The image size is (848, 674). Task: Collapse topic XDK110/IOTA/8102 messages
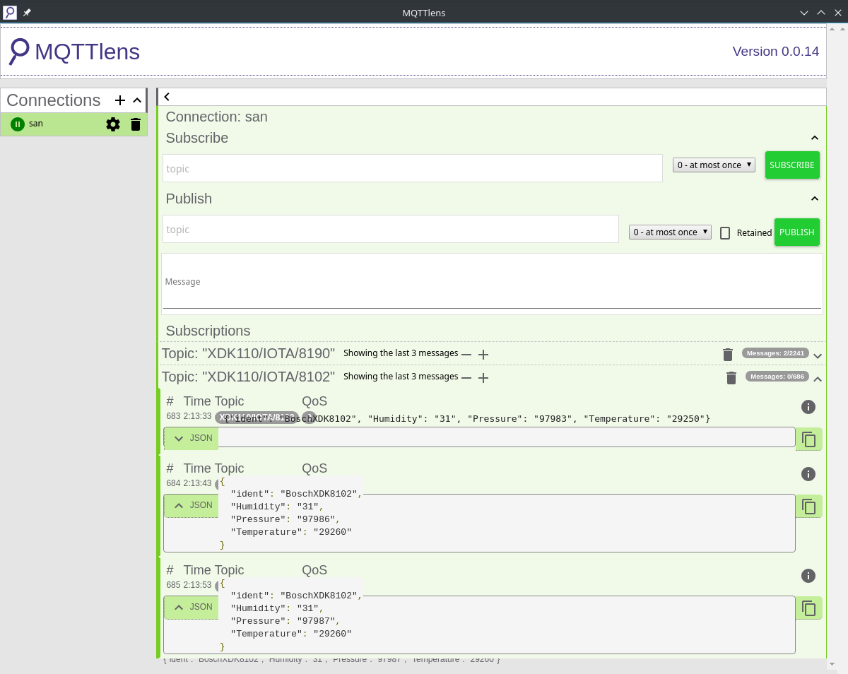tap(818, 379)
